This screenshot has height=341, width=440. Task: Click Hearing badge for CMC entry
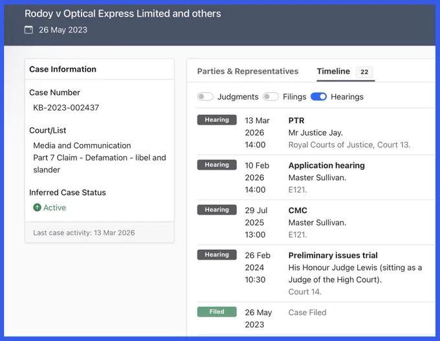[217, 210]
